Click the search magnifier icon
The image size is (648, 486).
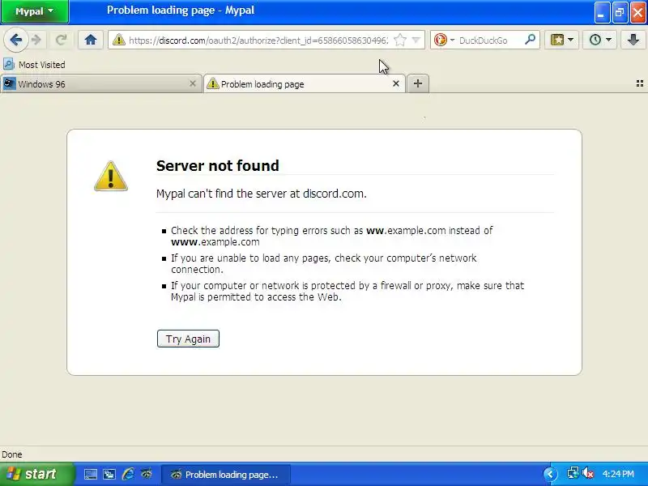pos(530,40)
